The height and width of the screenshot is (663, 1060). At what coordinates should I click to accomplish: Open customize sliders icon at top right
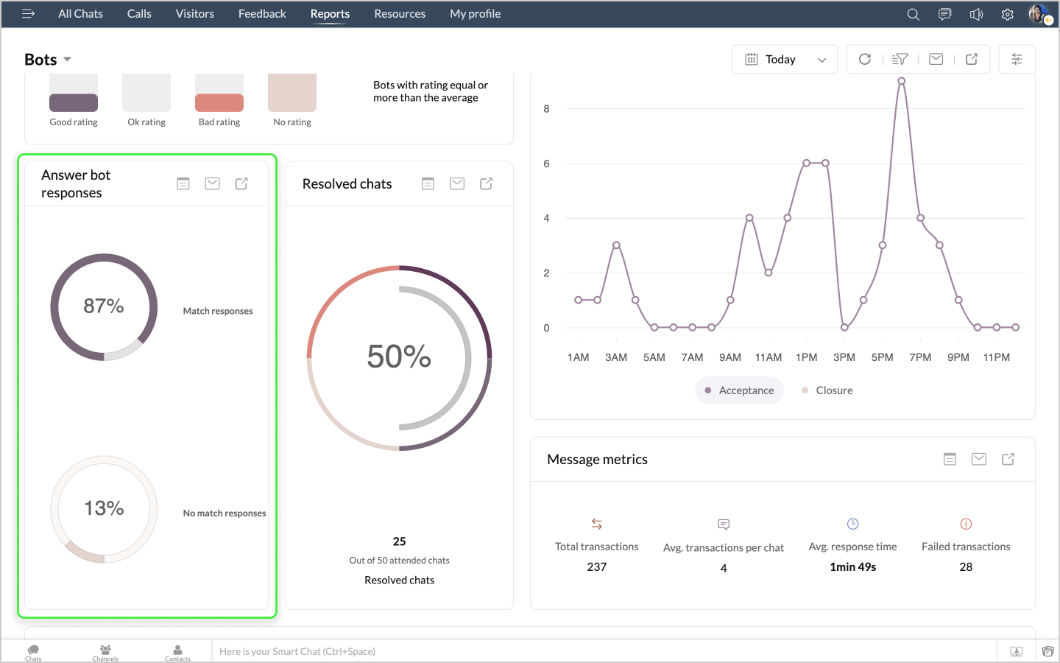pyautogui.click(x=1017, y=59)
